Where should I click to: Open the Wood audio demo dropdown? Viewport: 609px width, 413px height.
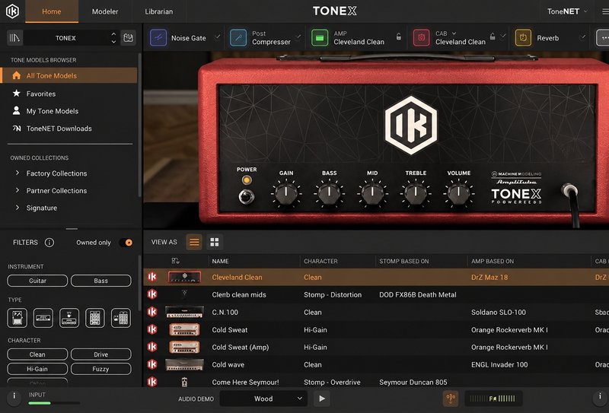pos(263,399)
